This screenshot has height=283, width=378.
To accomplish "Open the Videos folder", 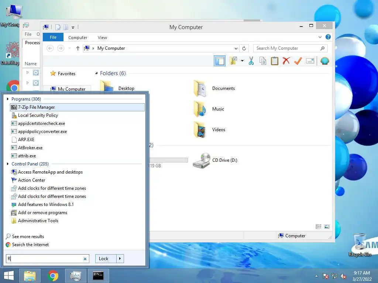I will click(x=209, y=130).
